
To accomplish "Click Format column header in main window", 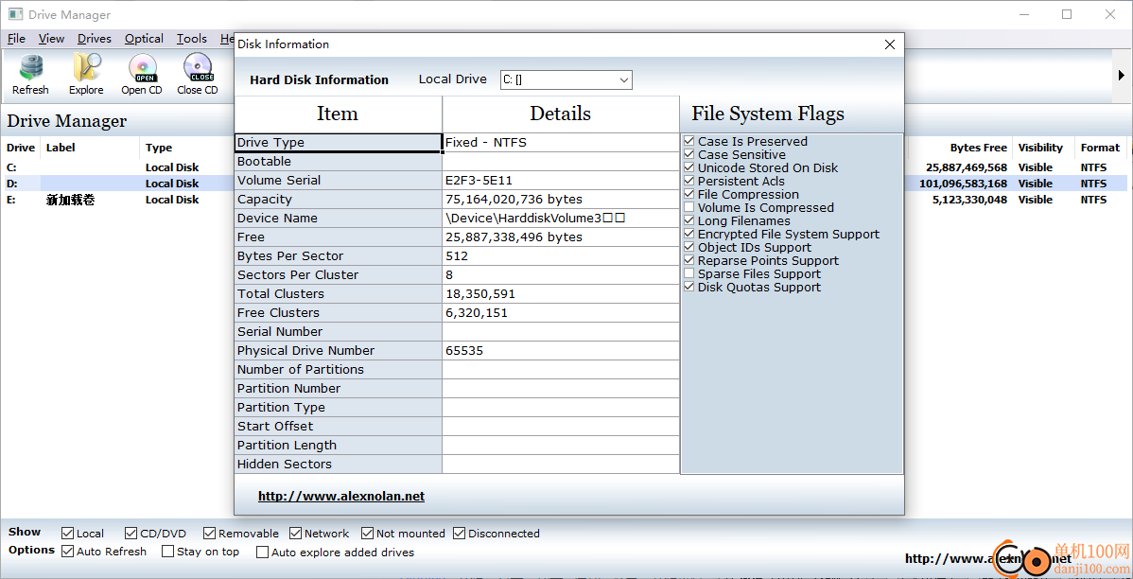I will 1100,148.
